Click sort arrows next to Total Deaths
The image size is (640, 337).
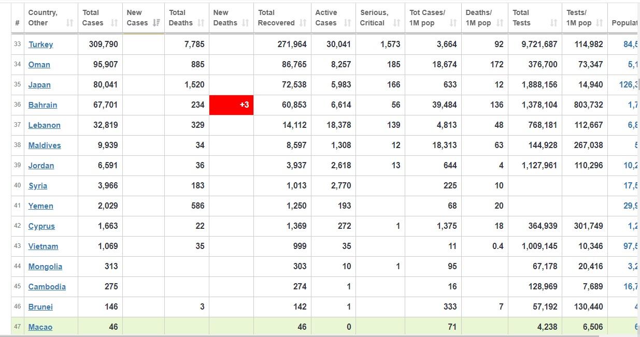201,23
